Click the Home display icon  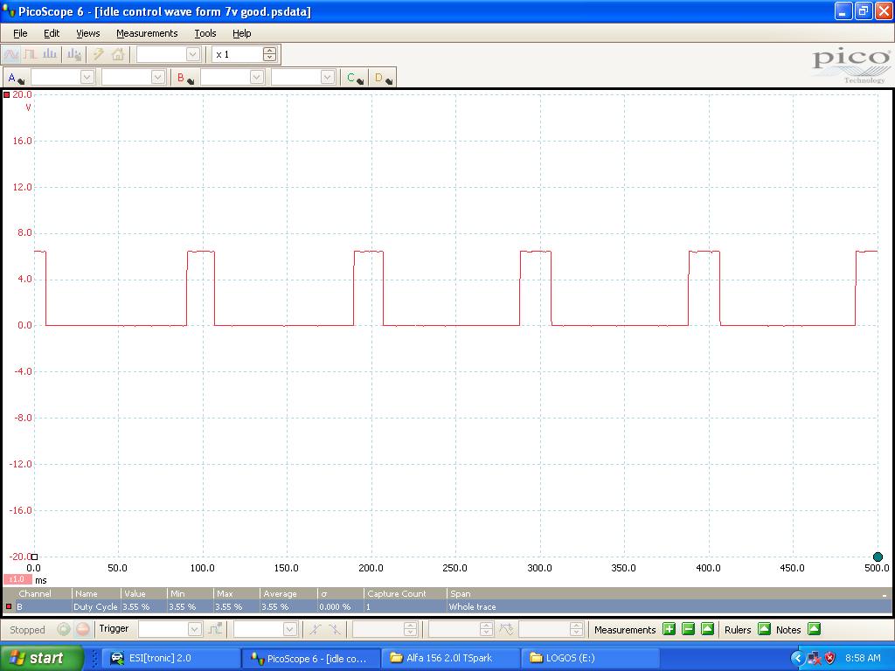tap(118, 55)
